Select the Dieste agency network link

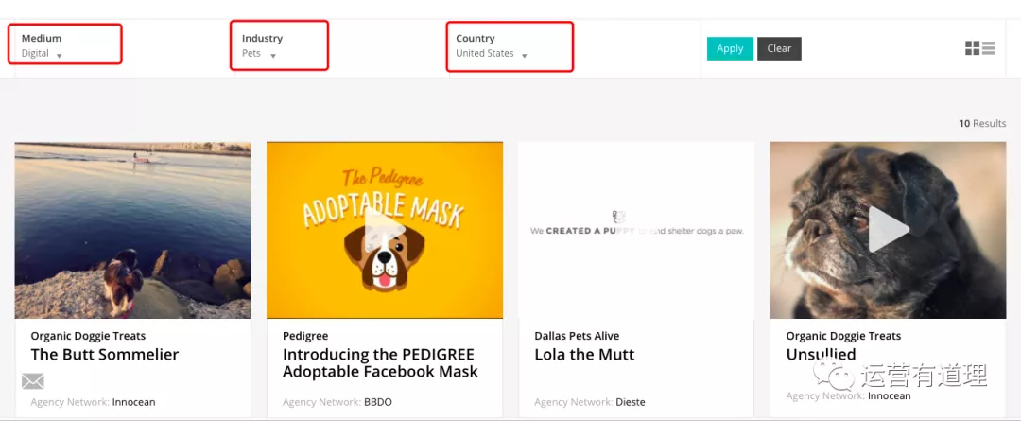(630, 402)
